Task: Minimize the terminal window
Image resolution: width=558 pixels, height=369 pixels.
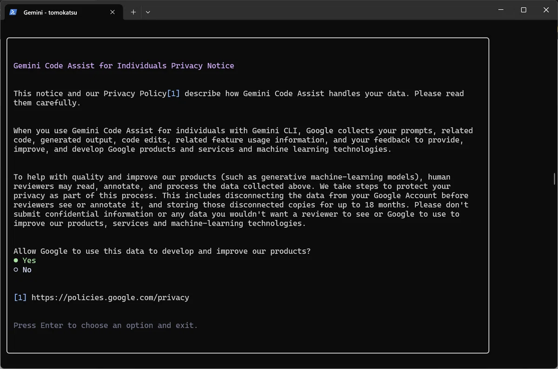Action: point(501,10)
